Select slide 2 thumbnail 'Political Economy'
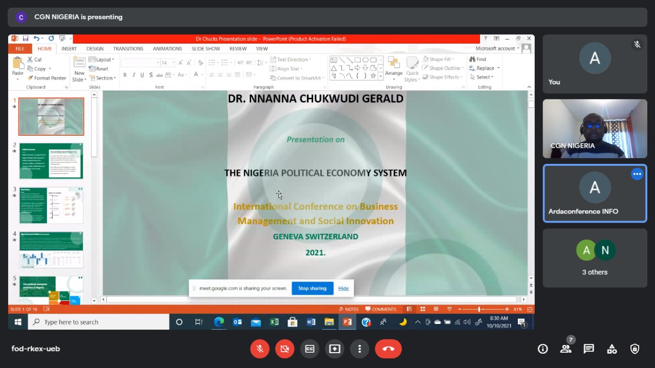Screen dimensions: 655x368 51,161
